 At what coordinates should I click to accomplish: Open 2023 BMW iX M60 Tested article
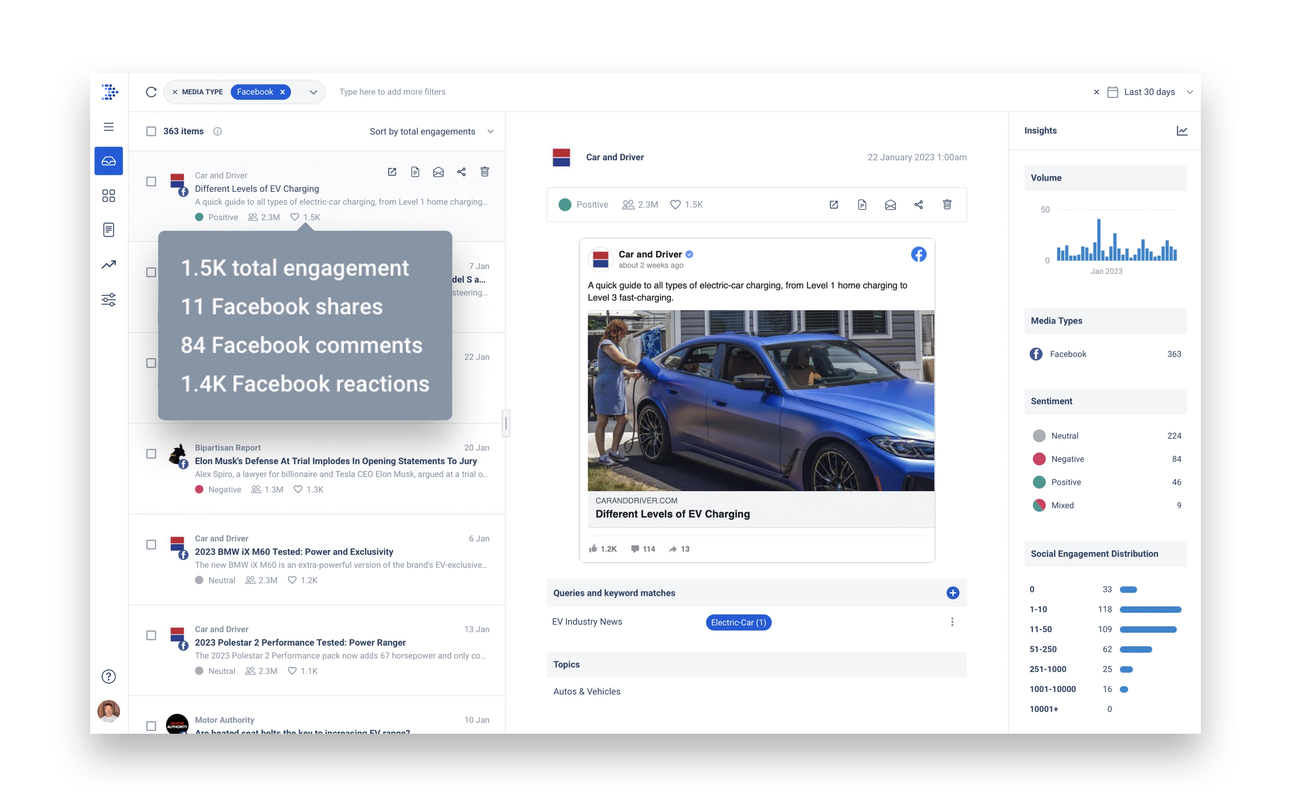click(x=294, y=552)
